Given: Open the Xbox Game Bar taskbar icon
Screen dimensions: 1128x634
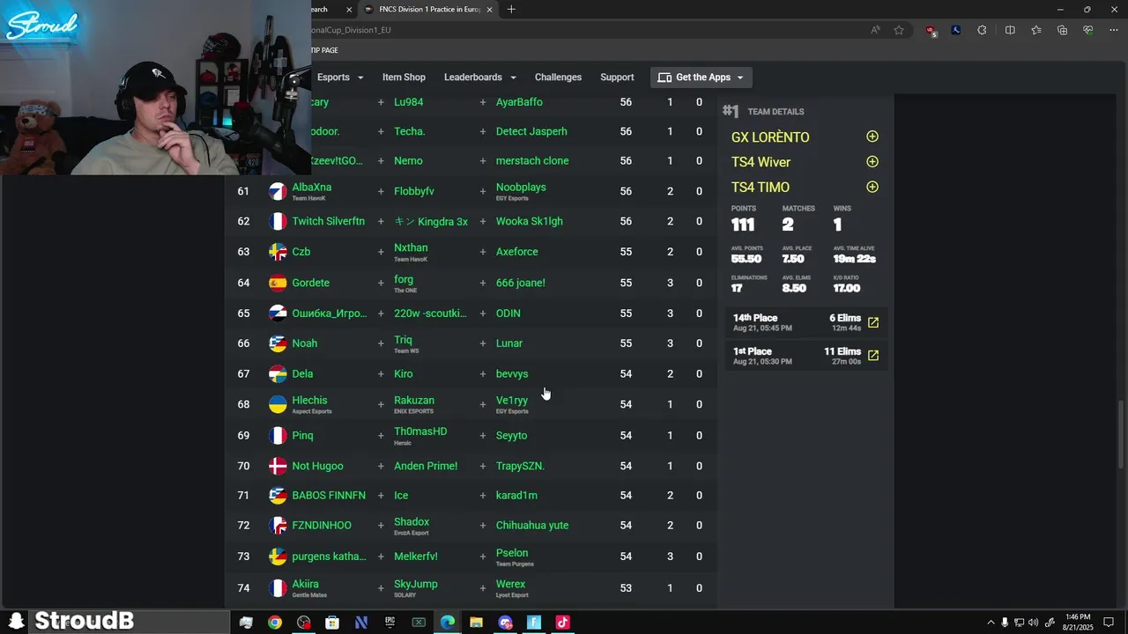Looking at the screenshot, I should tap(419, 623).
